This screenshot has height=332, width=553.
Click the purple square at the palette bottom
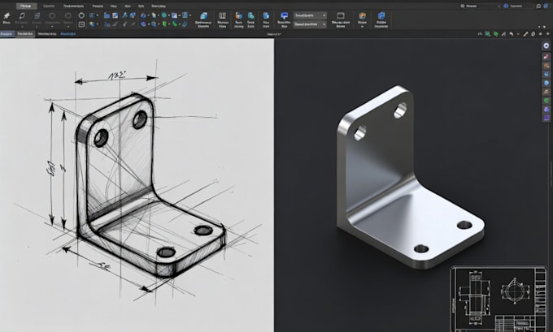pyautogui.click(x=546, y=118)
